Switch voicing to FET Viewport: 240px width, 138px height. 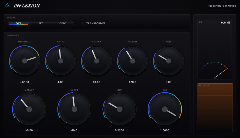tap(41, 23)
